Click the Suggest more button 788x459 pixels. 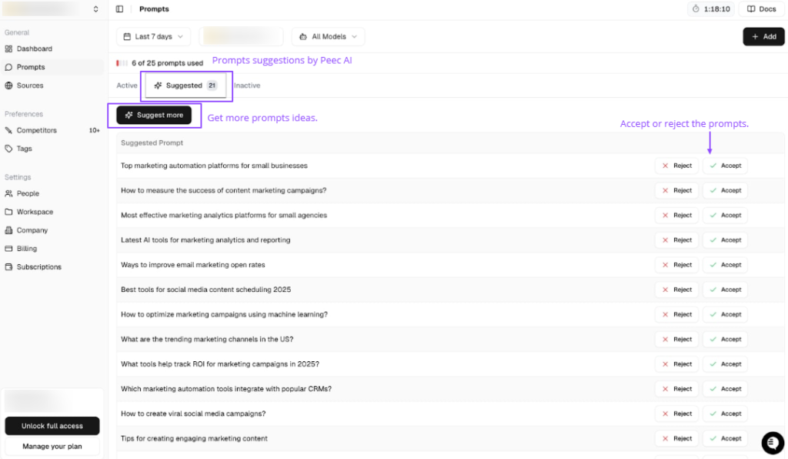[x=154, y=115]
